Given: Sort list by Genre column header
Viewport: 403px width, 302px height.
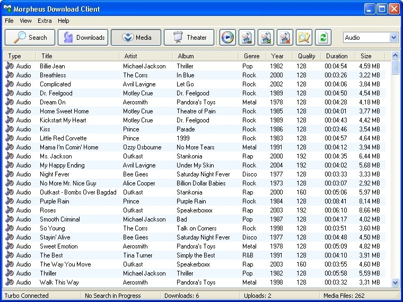Looking at the screenshot, I should point(252,56).
